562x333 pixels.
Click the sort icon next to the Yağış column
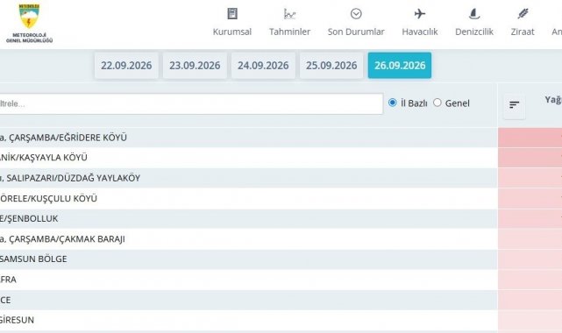[x=515, y=105]
